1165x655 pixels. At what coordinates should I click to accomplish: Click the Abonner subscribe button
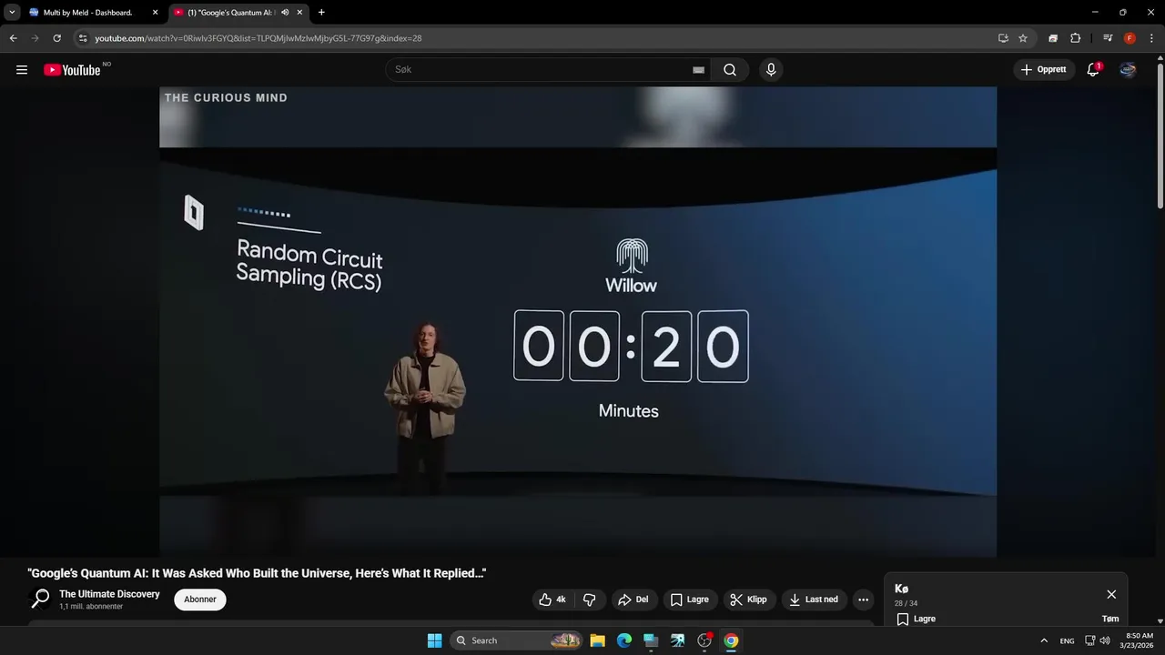[x=200, y=600]
